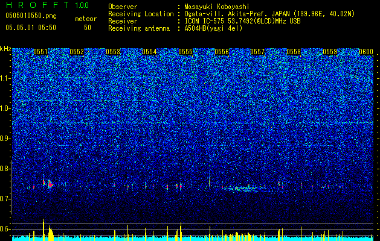The width and height of the screenshot is (380, 241).
Task: Click the 0600 time marker
Action: tap(366, 52)
